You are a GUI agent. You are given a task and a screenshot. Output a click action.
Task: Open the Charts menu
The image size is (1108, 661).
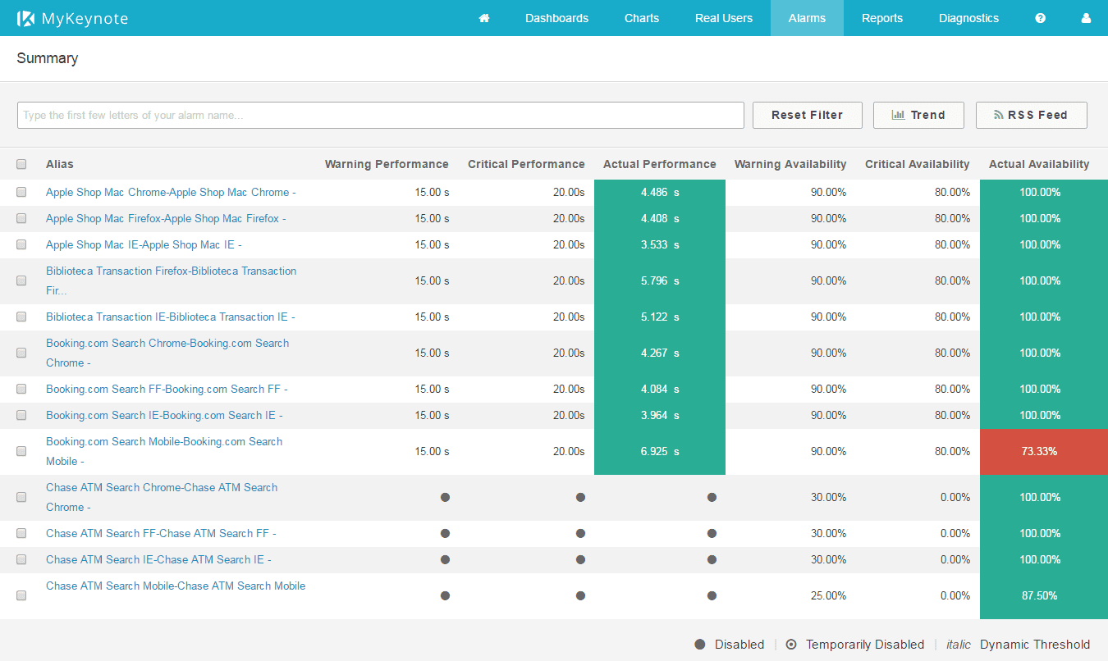pos(642,18)
